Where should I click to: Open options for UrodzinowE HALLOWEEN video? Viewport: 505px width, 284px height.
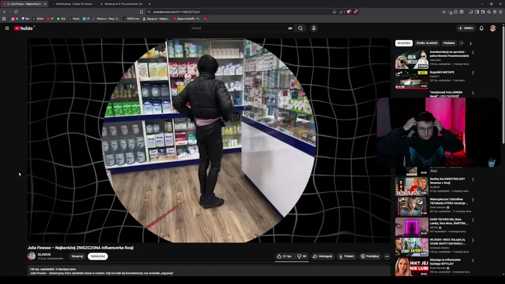473,93
